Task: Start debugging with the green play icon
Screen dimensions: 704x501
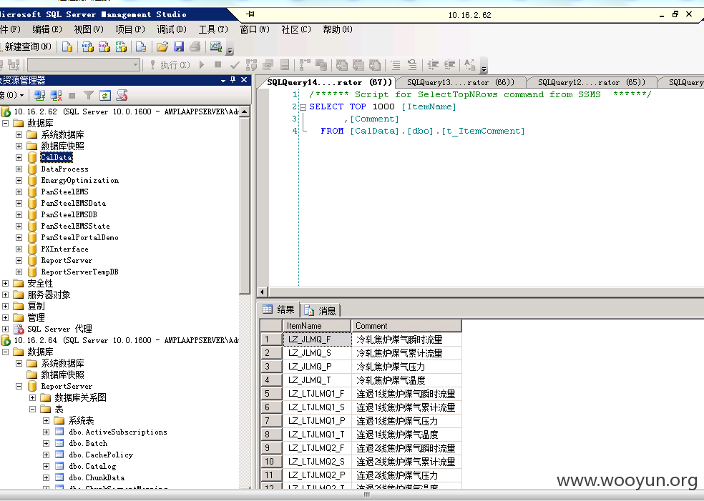Action: point(202,66)
